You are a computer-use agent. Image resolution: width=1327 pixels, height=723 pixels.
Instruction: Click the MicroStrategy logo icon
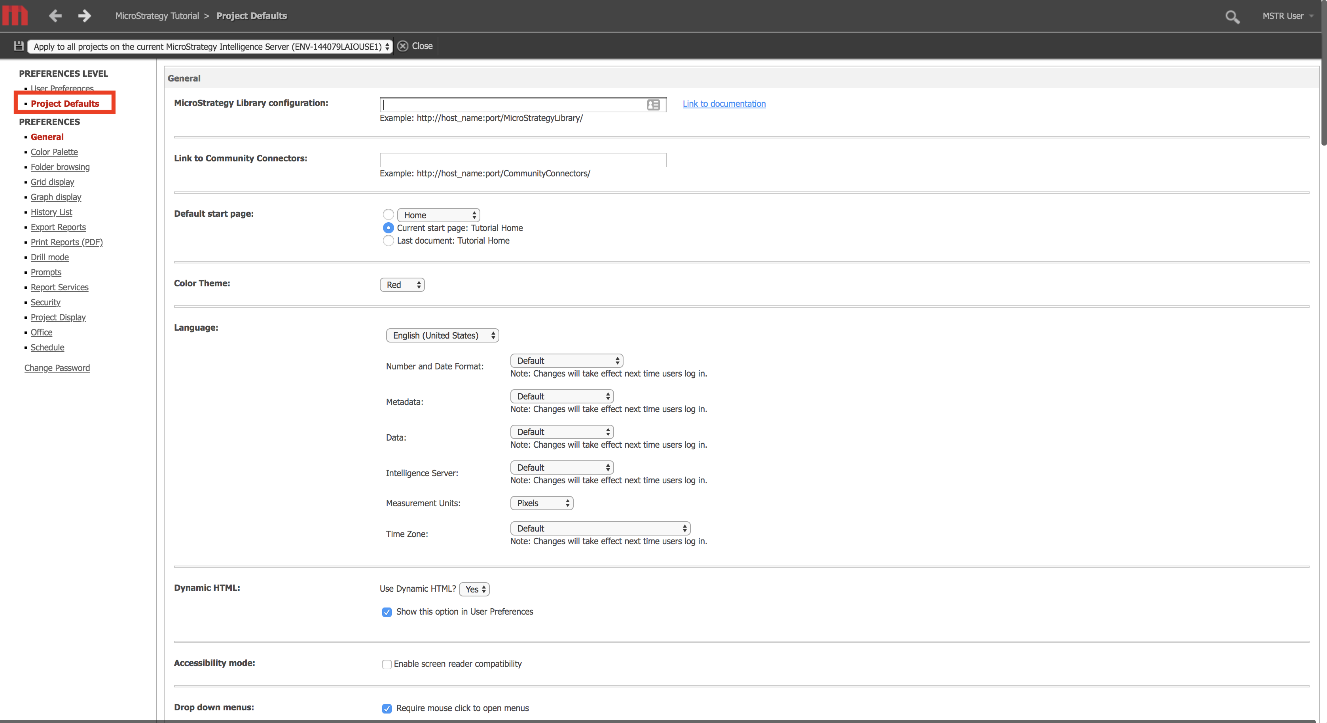click(x=15, y=15)
